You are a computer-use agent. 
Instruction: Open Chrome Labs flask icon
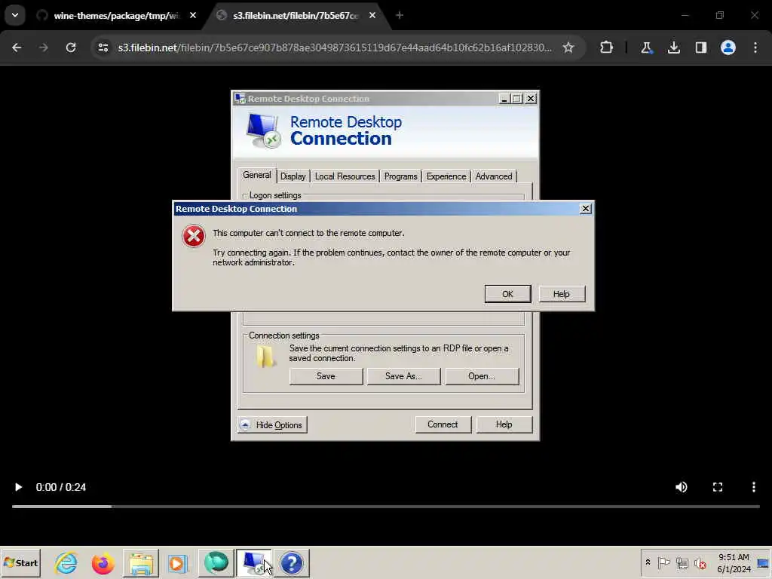[646, 47]
